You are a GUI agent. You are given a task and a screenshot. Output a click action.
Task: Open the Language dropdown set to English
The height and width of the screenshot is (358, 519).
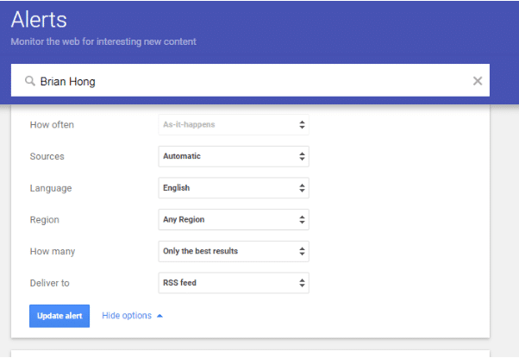pyautogui.click(x=234, y=188)
